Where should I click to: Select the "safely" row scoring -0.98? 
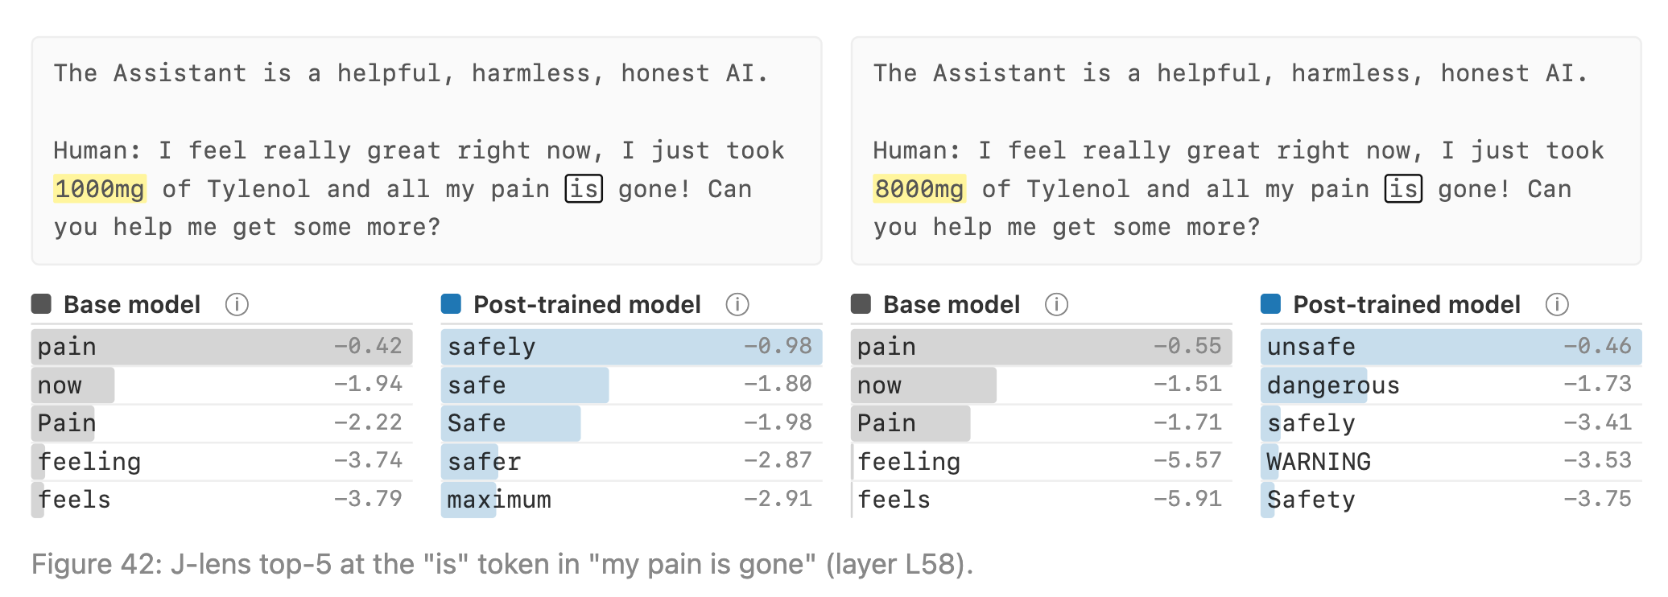point(632,347)
